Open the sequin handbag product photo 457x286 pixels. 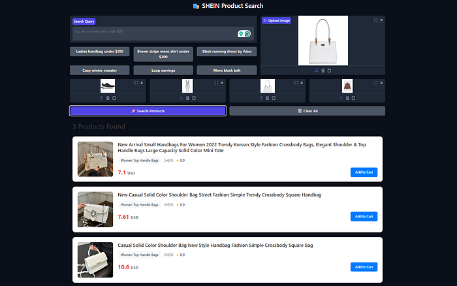[x=95, y=159]
